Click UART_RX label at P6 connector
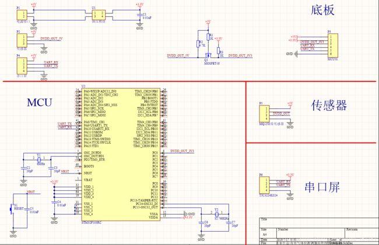This screenshot has width=379, height=245. tap(283, 182)
